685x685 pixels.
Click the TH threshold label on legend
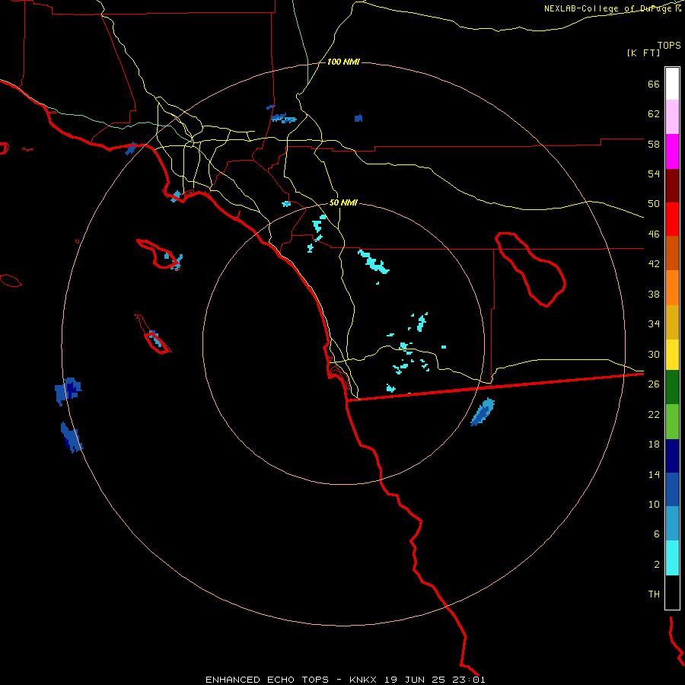[x=654, y=594]
